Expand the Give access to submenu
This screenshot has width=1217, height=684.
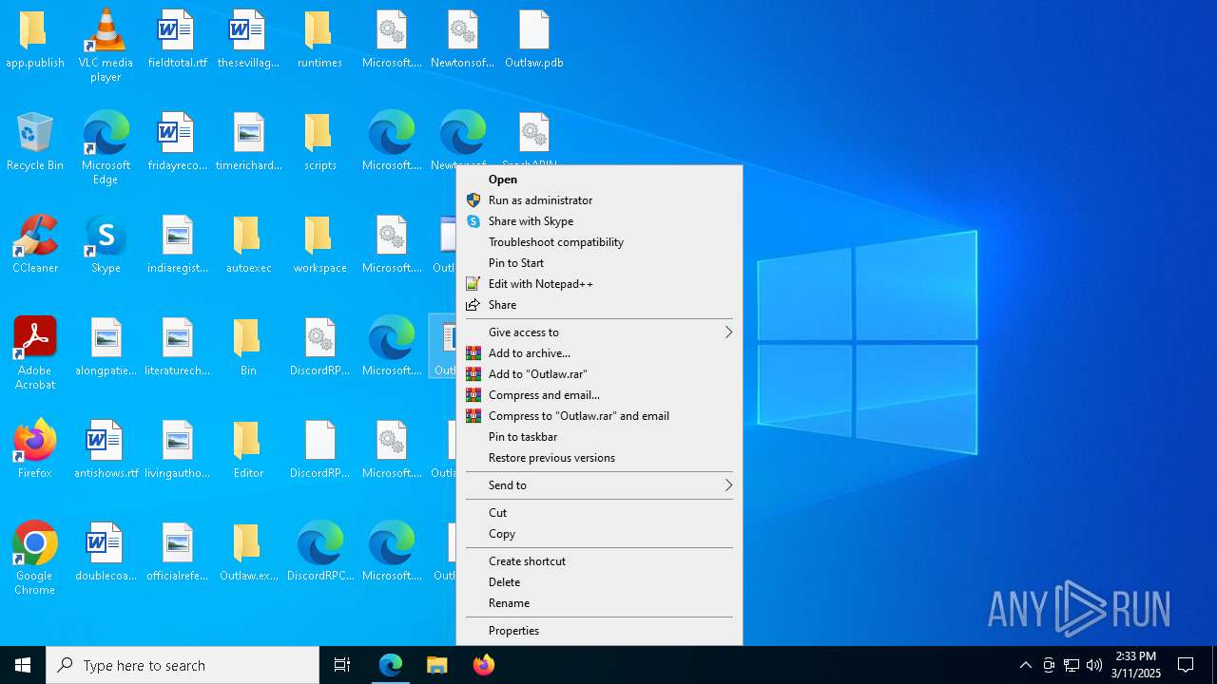(599, 332)
